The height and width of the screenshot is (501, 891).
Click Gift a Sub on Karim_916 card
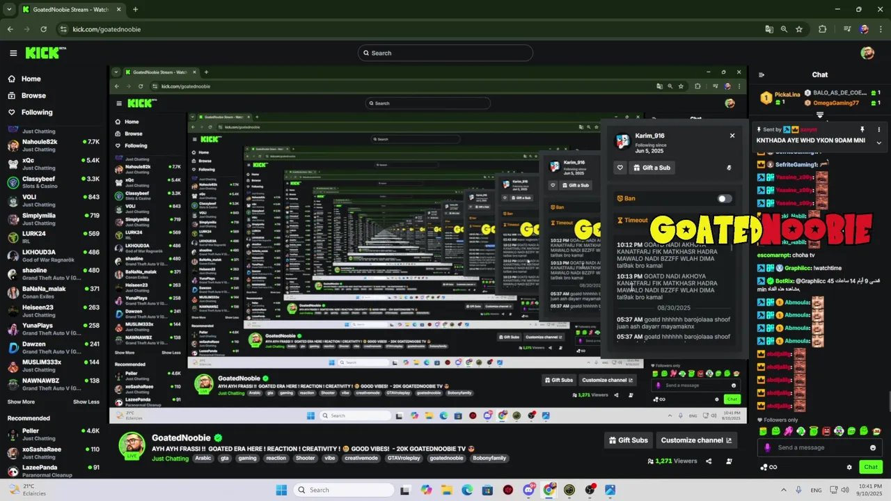click(x=652, y=168)
